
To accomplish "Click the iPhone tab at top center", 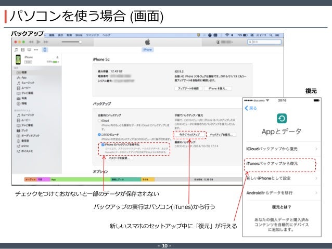I will pos(148,50).
